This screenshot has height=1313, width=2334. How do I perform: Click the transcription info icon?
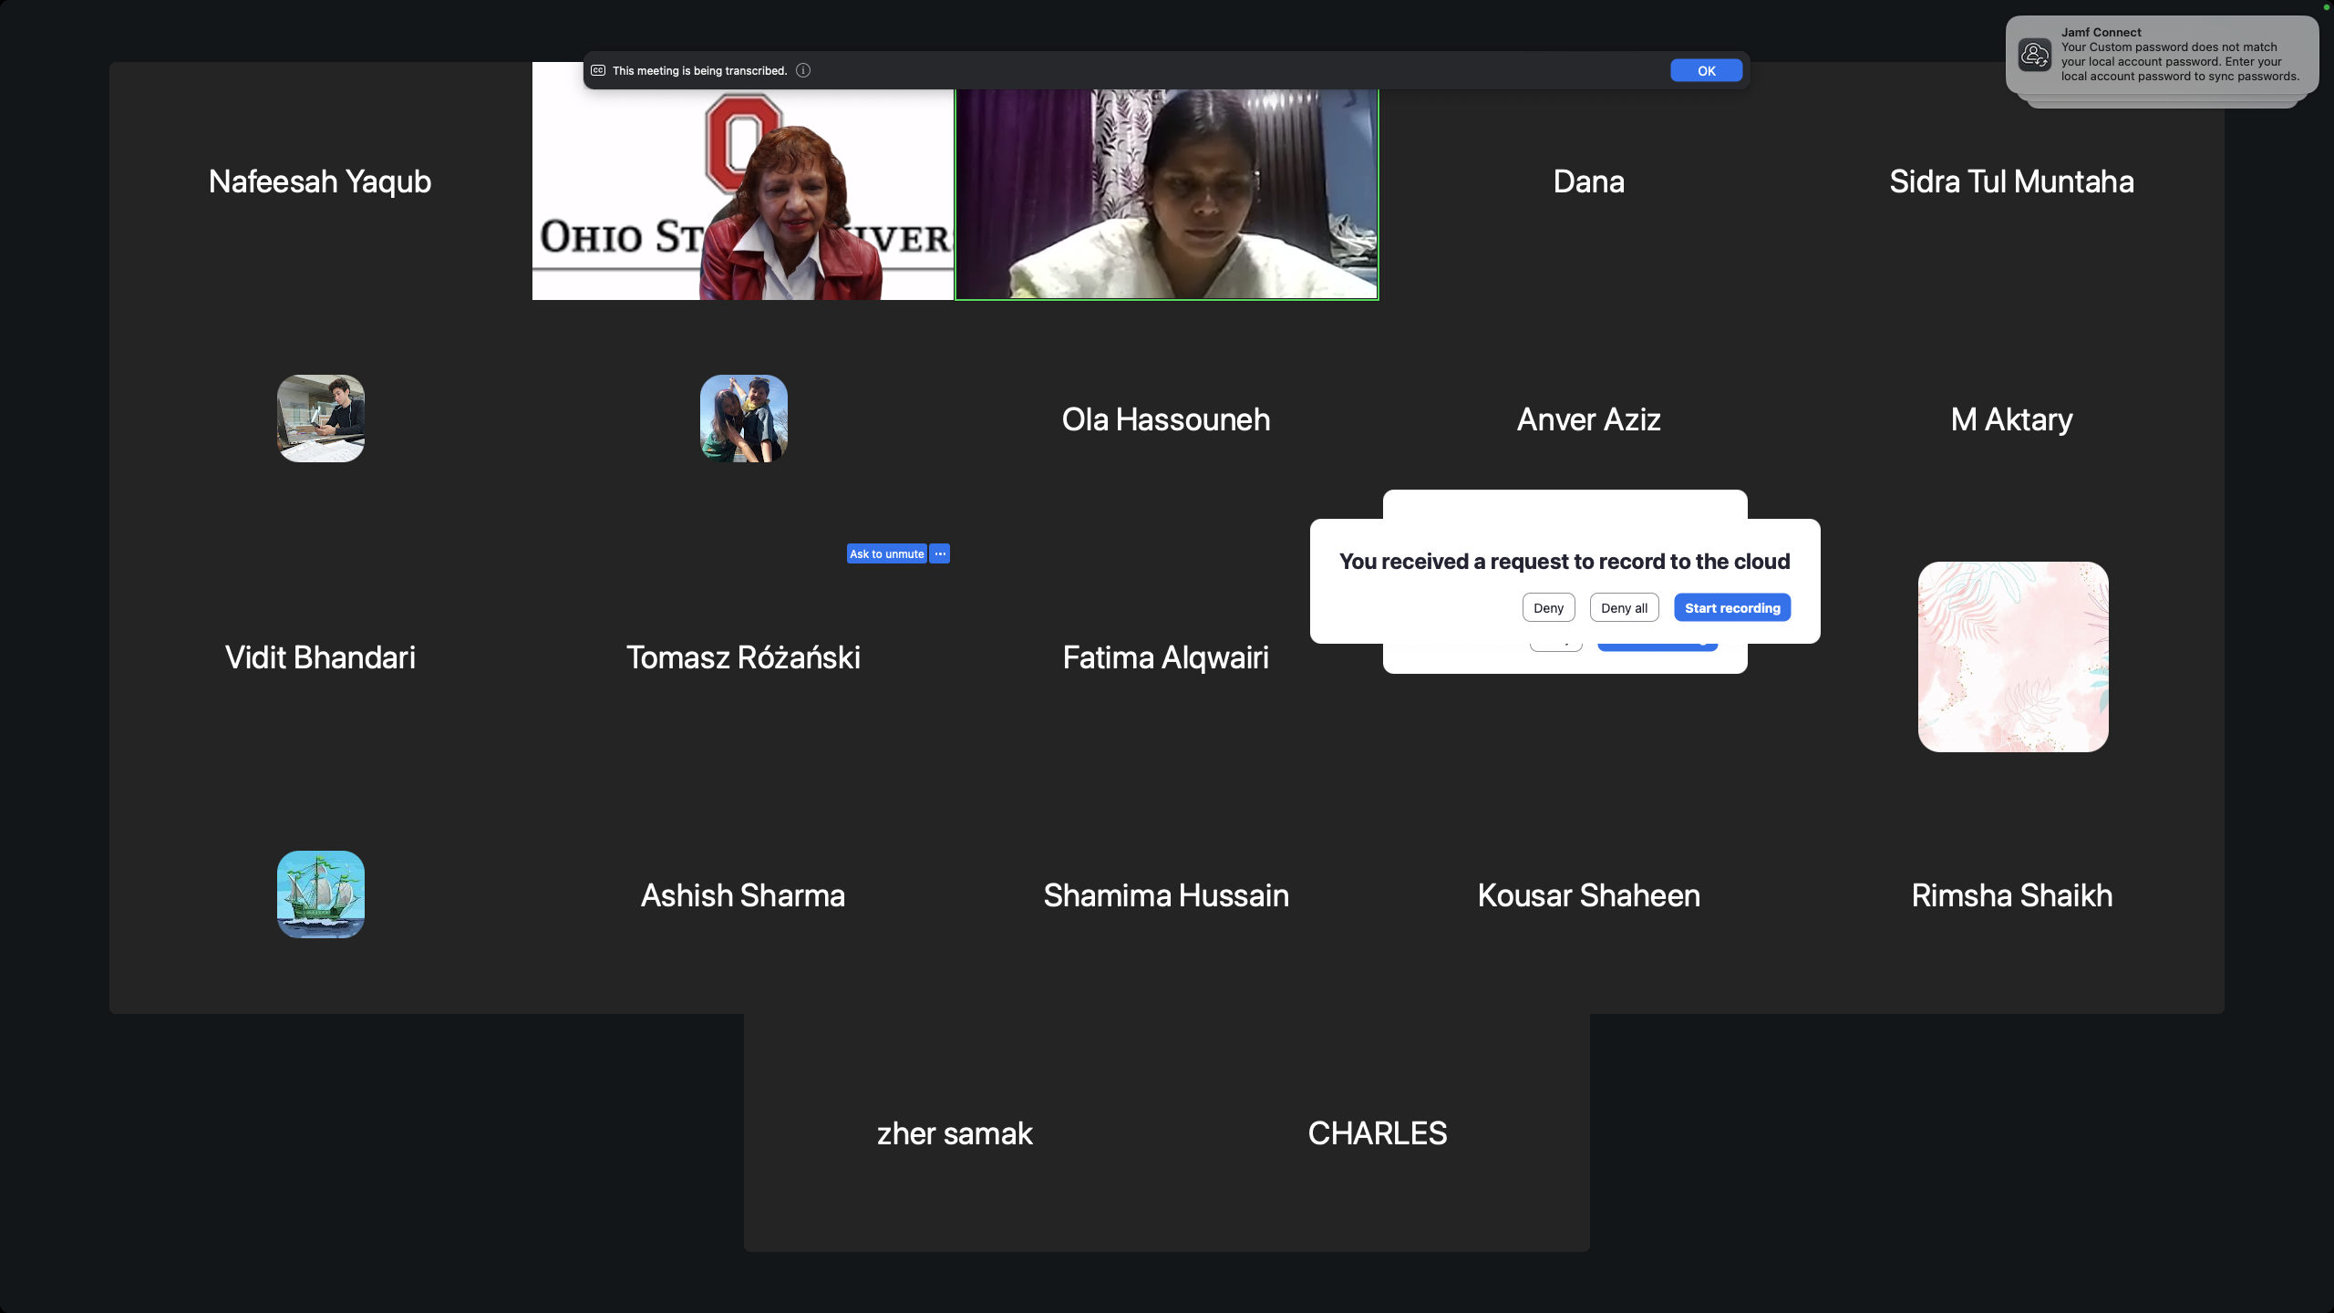[x=803, y=70]
